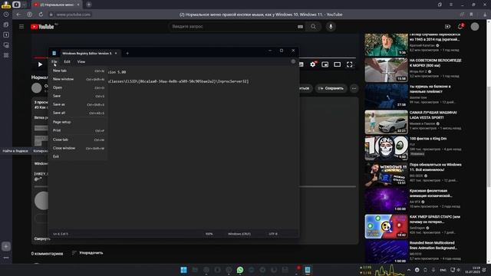Viewport: 491px width, 276px height.
Task: Select Close window in File menu
Action: (x=78, y=148)
